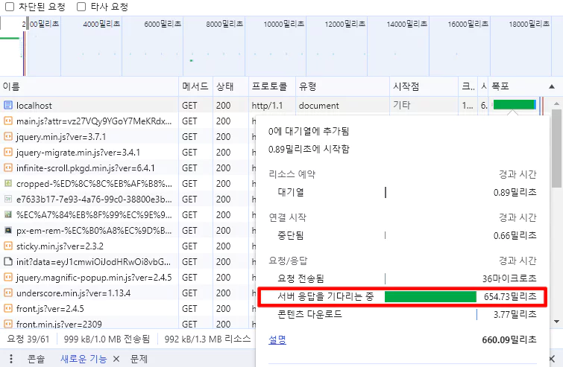Open the 설명 link in timing popup

[x=277, y=339]
